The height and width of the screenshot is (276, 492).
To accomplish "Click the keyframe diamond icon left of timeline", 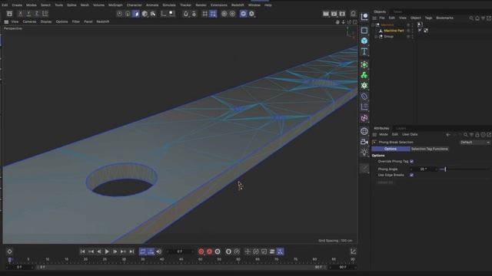I will tap(9, 251).
